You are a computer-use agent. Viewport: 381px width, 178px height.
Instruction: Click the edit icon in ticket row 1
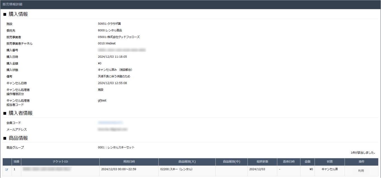pyautogui.click(x=7, y=170)
